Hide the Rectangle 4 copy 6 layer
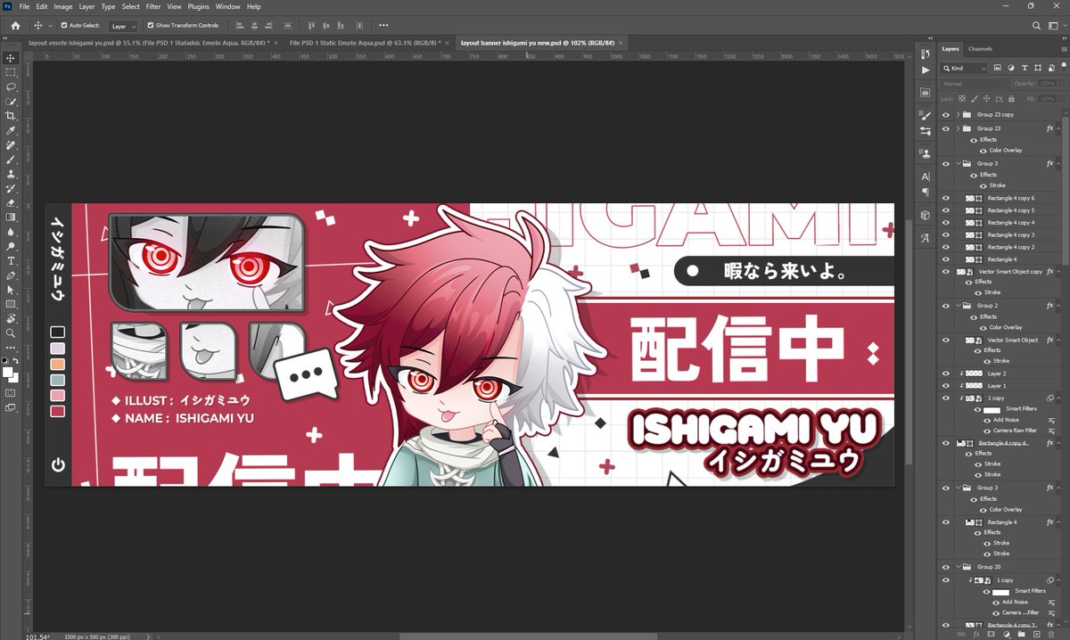 click(x=946, y=198)
